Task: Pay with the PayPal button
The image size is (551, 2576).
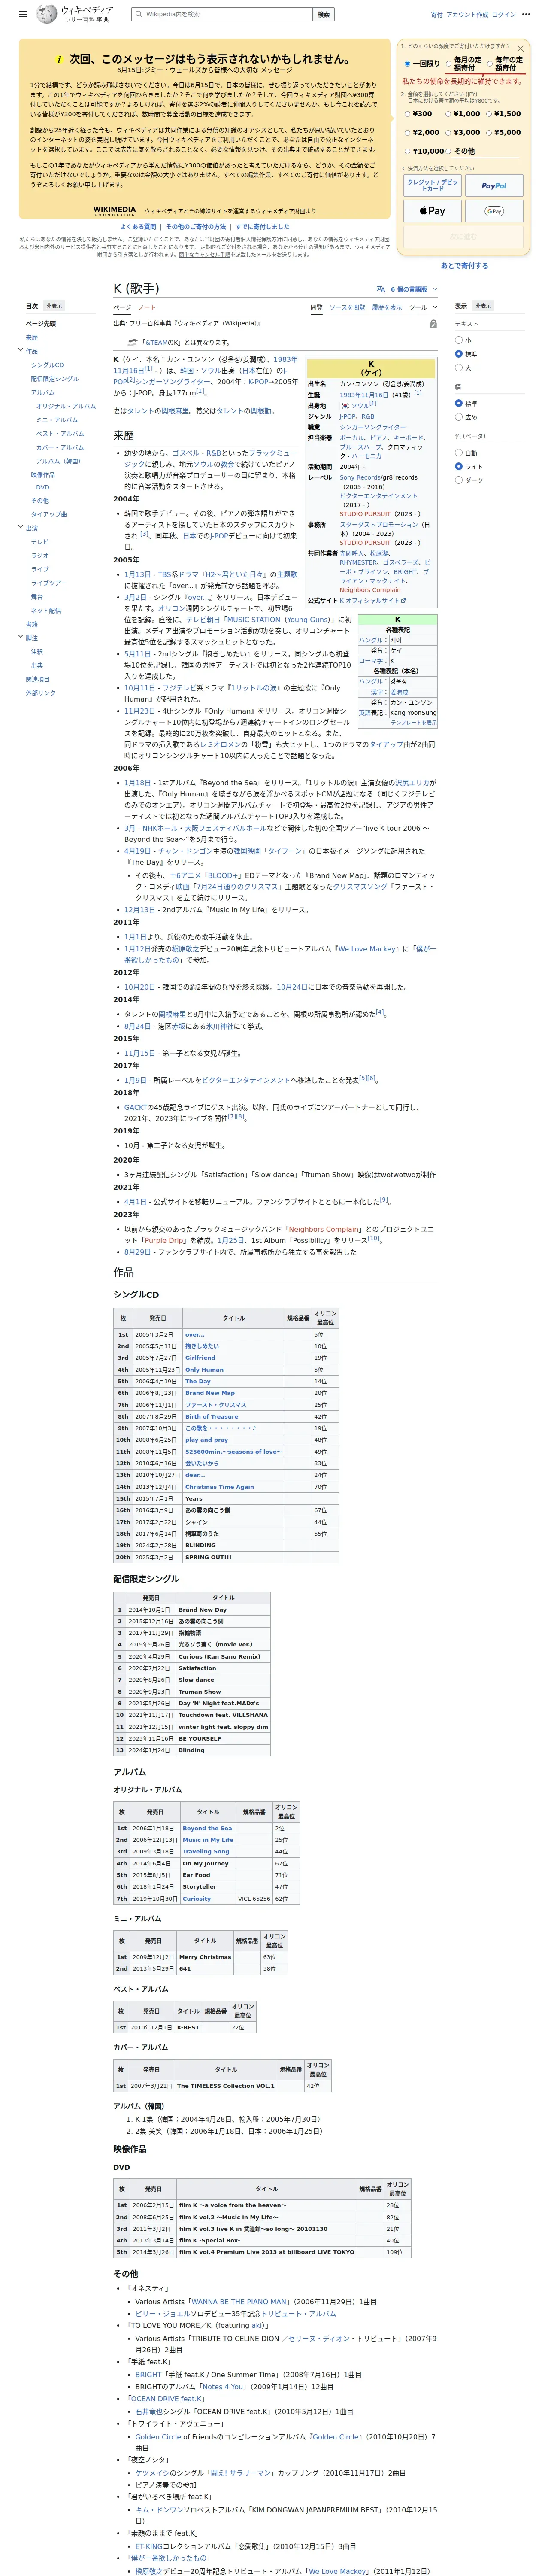Action: click(494, 186)
